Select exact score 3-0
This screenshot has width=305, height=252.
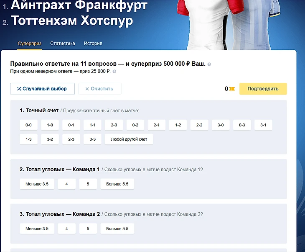coord(221,125)
